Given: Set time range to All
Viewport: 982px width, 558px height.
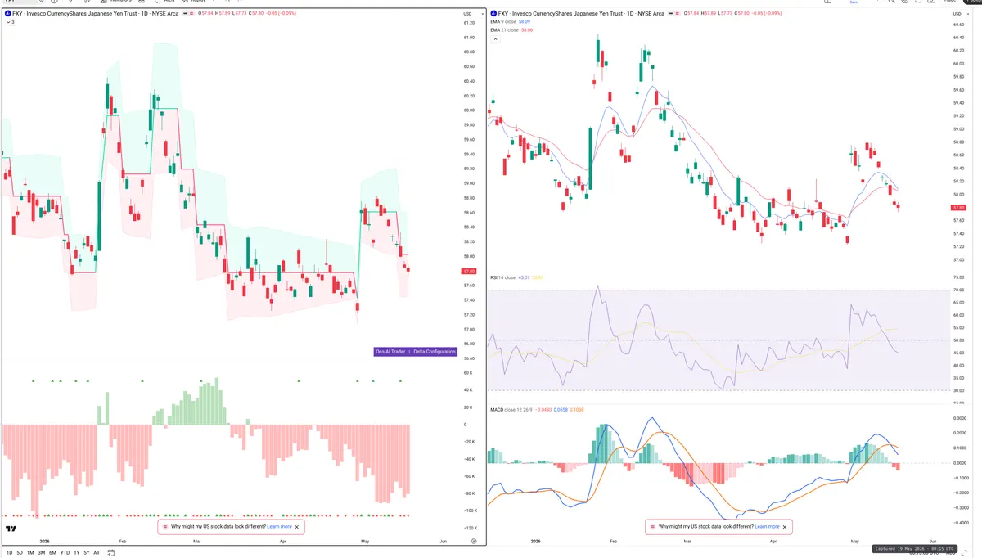Looking at the screenshot, I should (97, 553).
